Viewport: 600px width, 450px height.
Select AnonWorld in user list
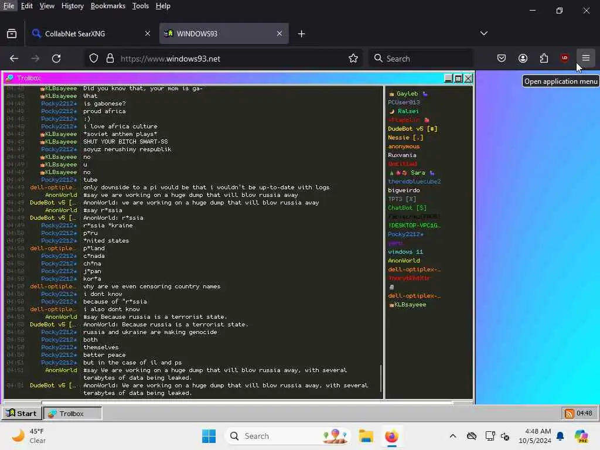click(x=404, y=261)
